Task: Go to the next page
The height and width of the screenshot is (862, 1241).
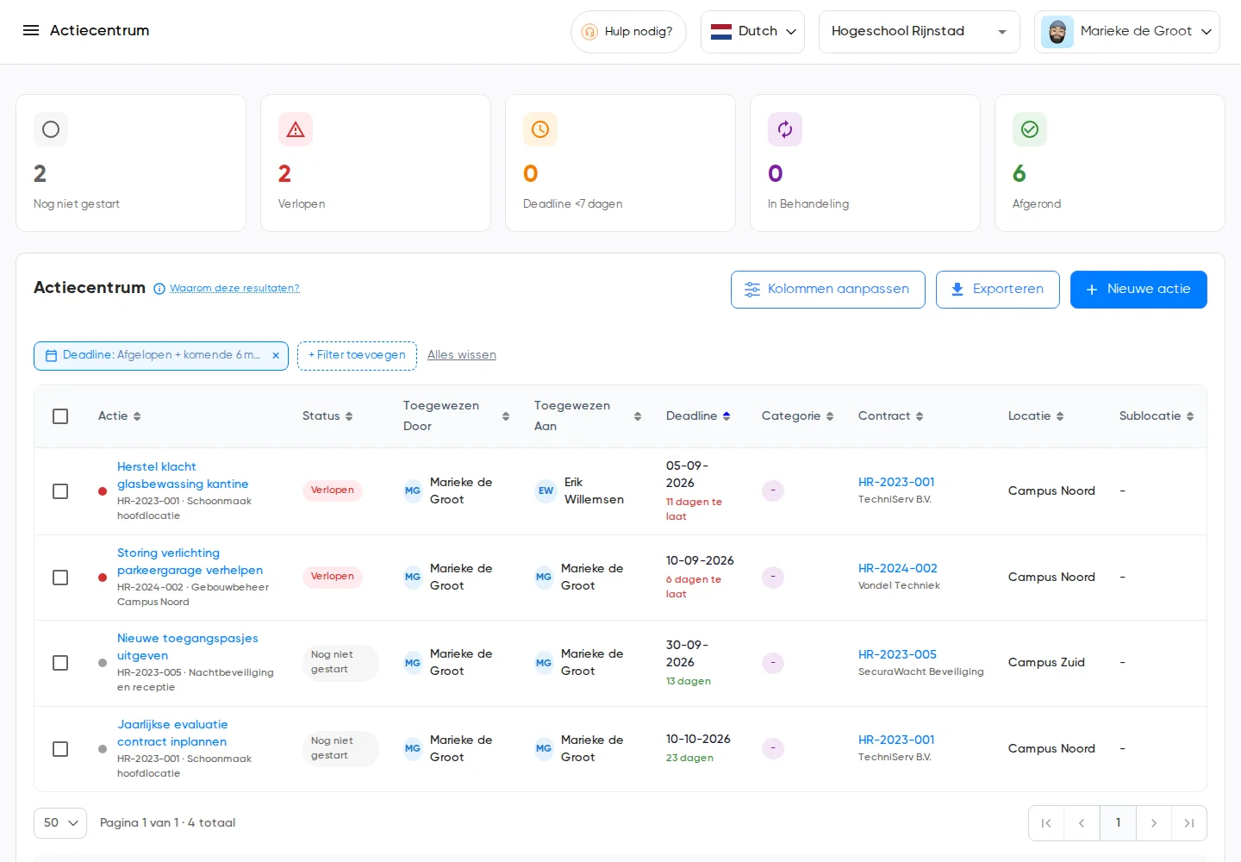Action: (1154, 823)
